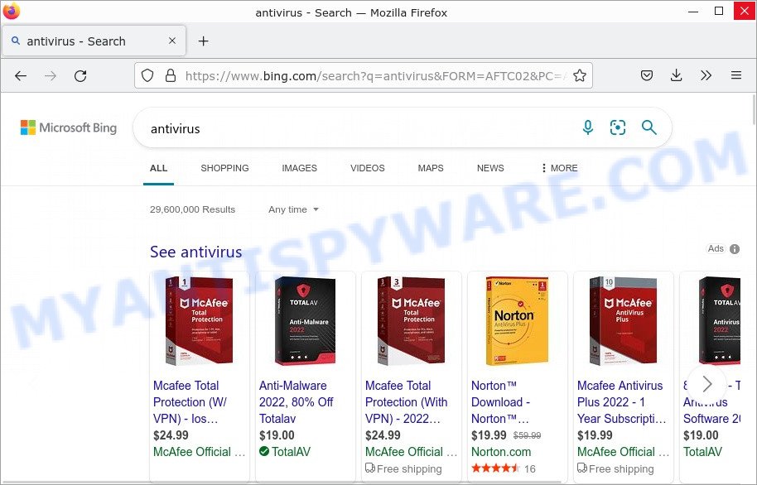Open McAfee AntiVirus Plus box image
Image resolution: width=757 pixels, height=485 pixels.
(x=623, y=320)
